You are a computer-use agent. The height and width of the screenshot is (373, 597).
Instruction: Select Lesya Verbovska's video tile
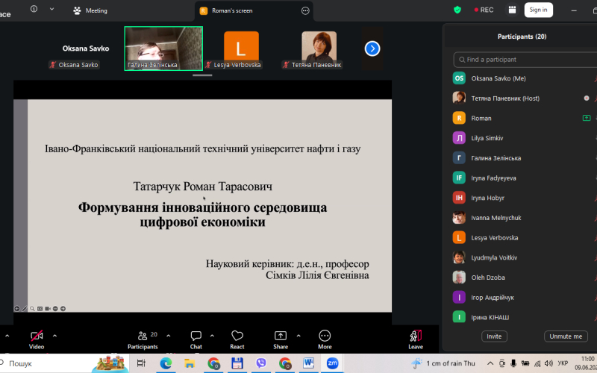pyautogui.click(x=241, y=48)
